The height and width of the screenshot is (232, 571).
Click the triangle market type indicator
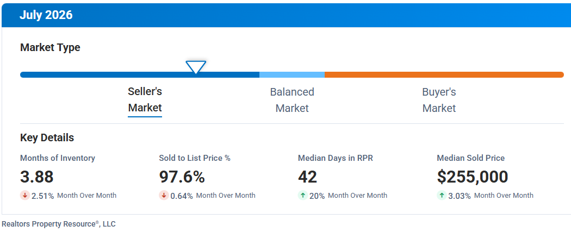click(196, 67)
